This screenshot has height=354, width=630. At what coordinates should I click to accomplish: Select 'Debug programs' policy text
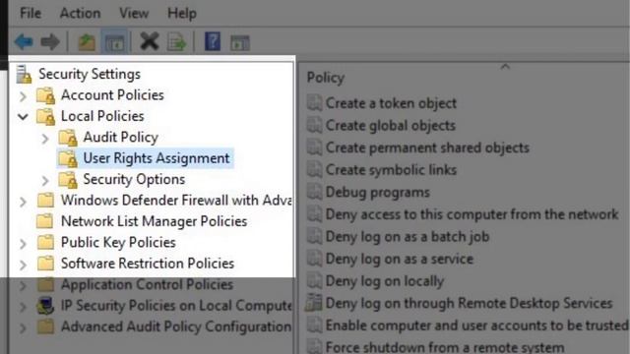pos(378,193)
